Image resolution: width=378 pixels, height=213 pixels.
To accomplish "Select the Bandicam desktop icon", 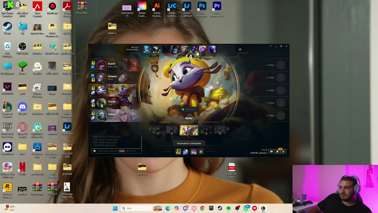I will 52,8.
